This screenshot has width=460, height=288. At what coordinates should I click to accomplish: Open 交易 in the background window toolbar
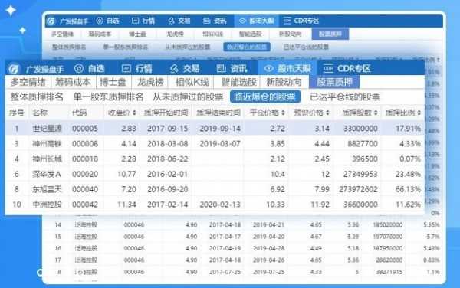coord(179,21)
